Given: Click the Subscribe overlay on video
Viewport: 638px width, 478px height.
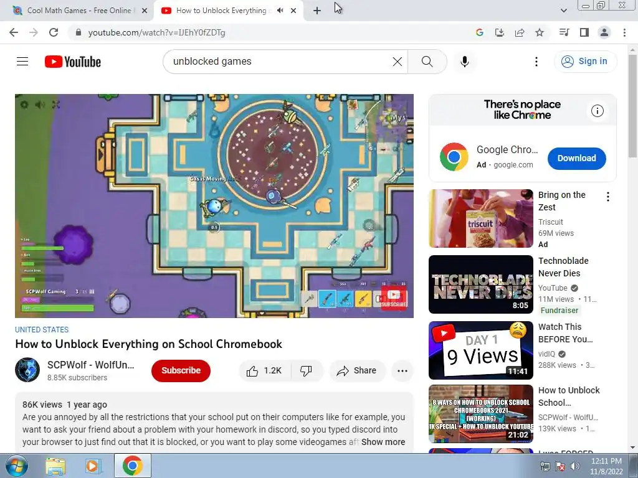Looking at the screenshot, I should [394, 298].
